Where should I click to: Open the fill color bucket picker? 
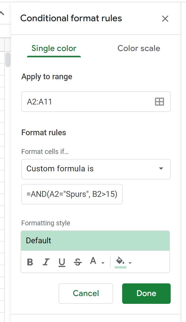(120, 262)
